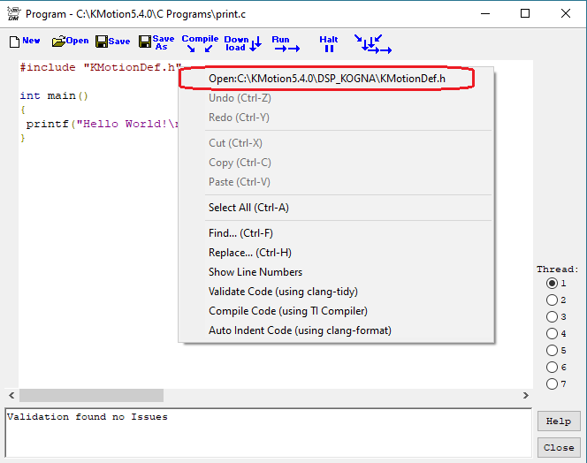Download program to board with Download icon
587x463 pixels.
click(241, 43)
